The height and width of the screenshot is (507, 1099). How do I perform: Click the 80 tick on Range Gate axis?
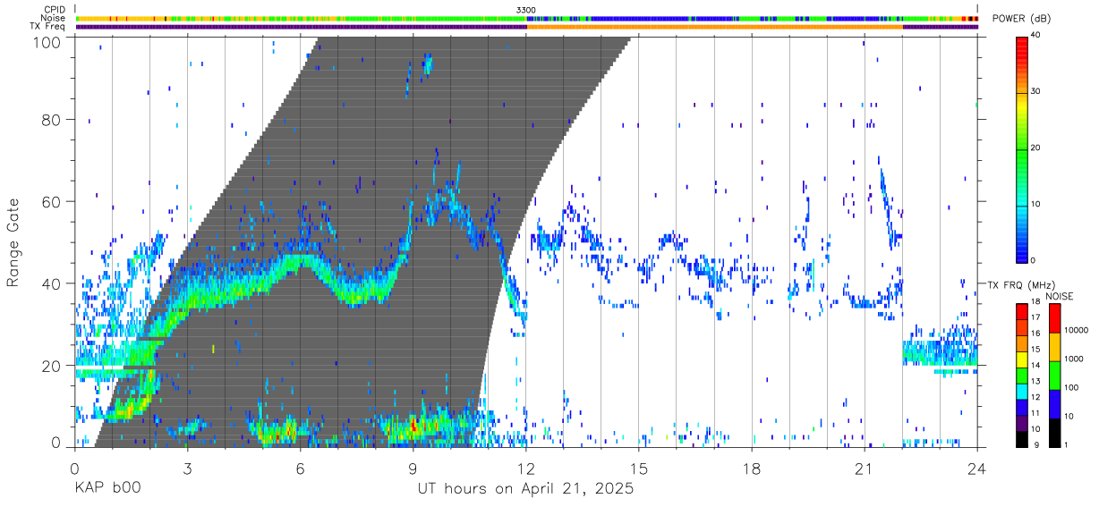point(53,120)
